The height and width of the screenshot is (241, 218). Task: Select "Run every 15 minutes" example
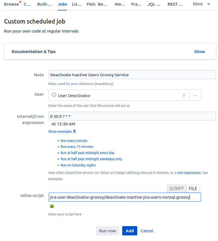[x=77, y=147]
